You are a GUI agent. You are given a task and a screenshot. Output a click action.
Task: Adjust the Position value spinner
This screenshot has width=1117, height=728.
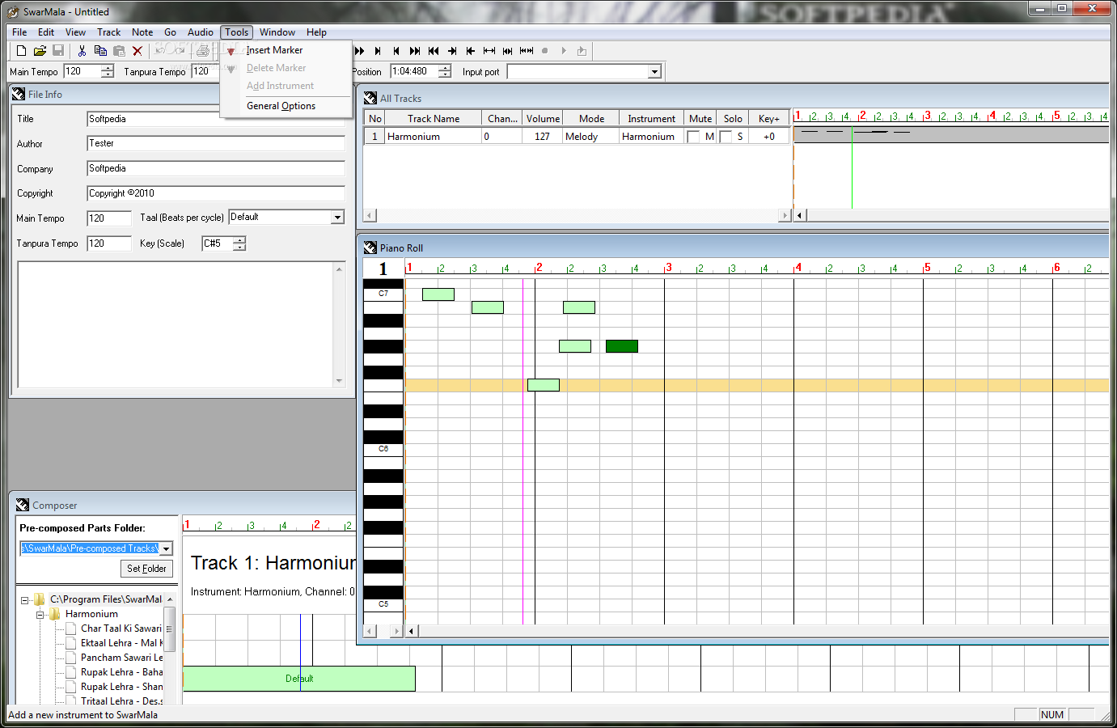click(445, 71)
